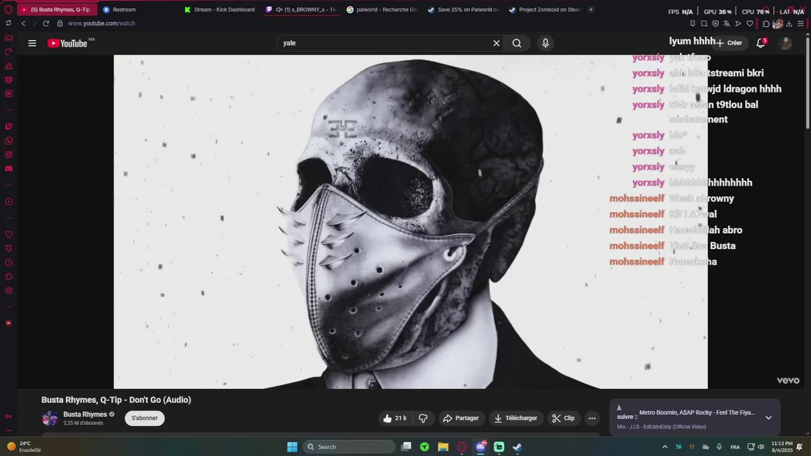This screenshot has width=811, height=456.
Task: Open the more actions three-dot menu
Action: pos(592,418)
